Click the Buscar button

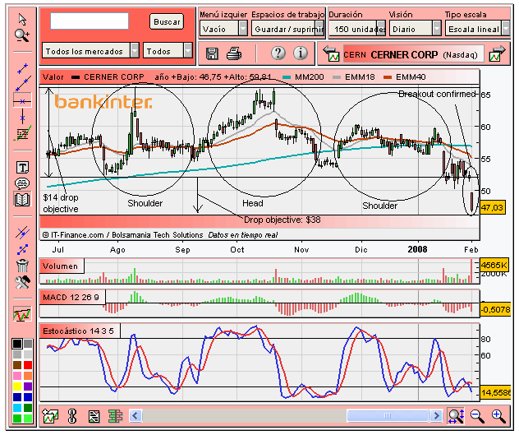(167, 22)
